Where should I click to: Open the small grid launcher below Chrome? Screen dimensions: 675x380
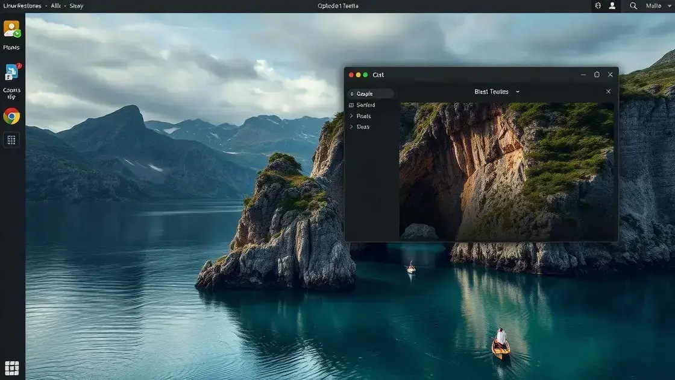click(x=11, y=139)
